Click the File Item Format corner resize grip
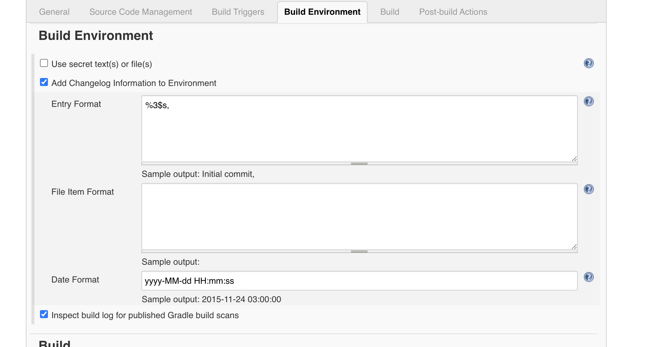 tap(574, 246)
